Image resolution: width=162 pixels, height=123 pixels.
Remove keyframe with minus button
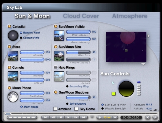[x=115, y=117]
